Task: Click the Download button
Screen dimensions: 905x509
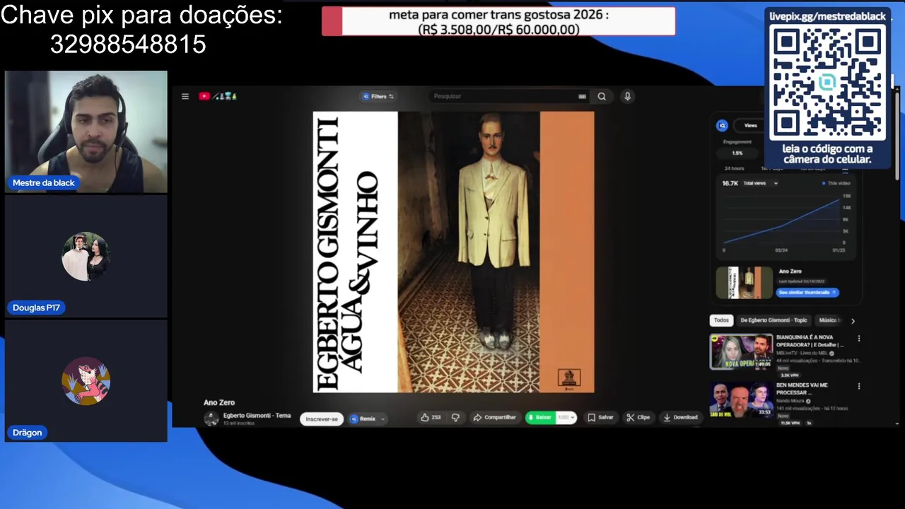Action: point(680,417)
